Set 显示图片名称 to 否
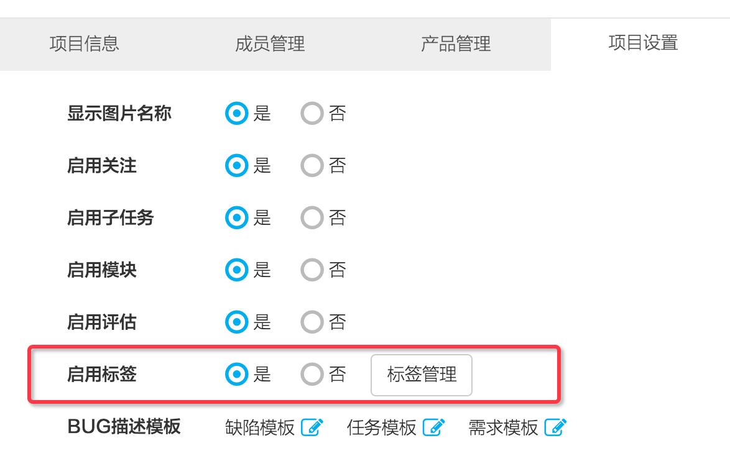Image resolution: width=730 pixels, height=451 pixels. coord(312,113)
